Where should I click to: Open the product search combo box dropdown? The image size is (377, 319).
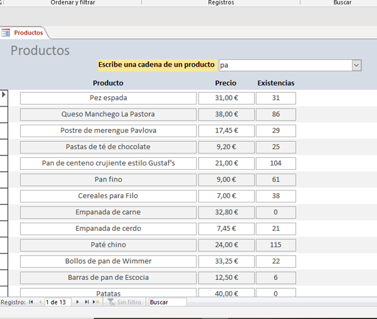coord(356,65)
